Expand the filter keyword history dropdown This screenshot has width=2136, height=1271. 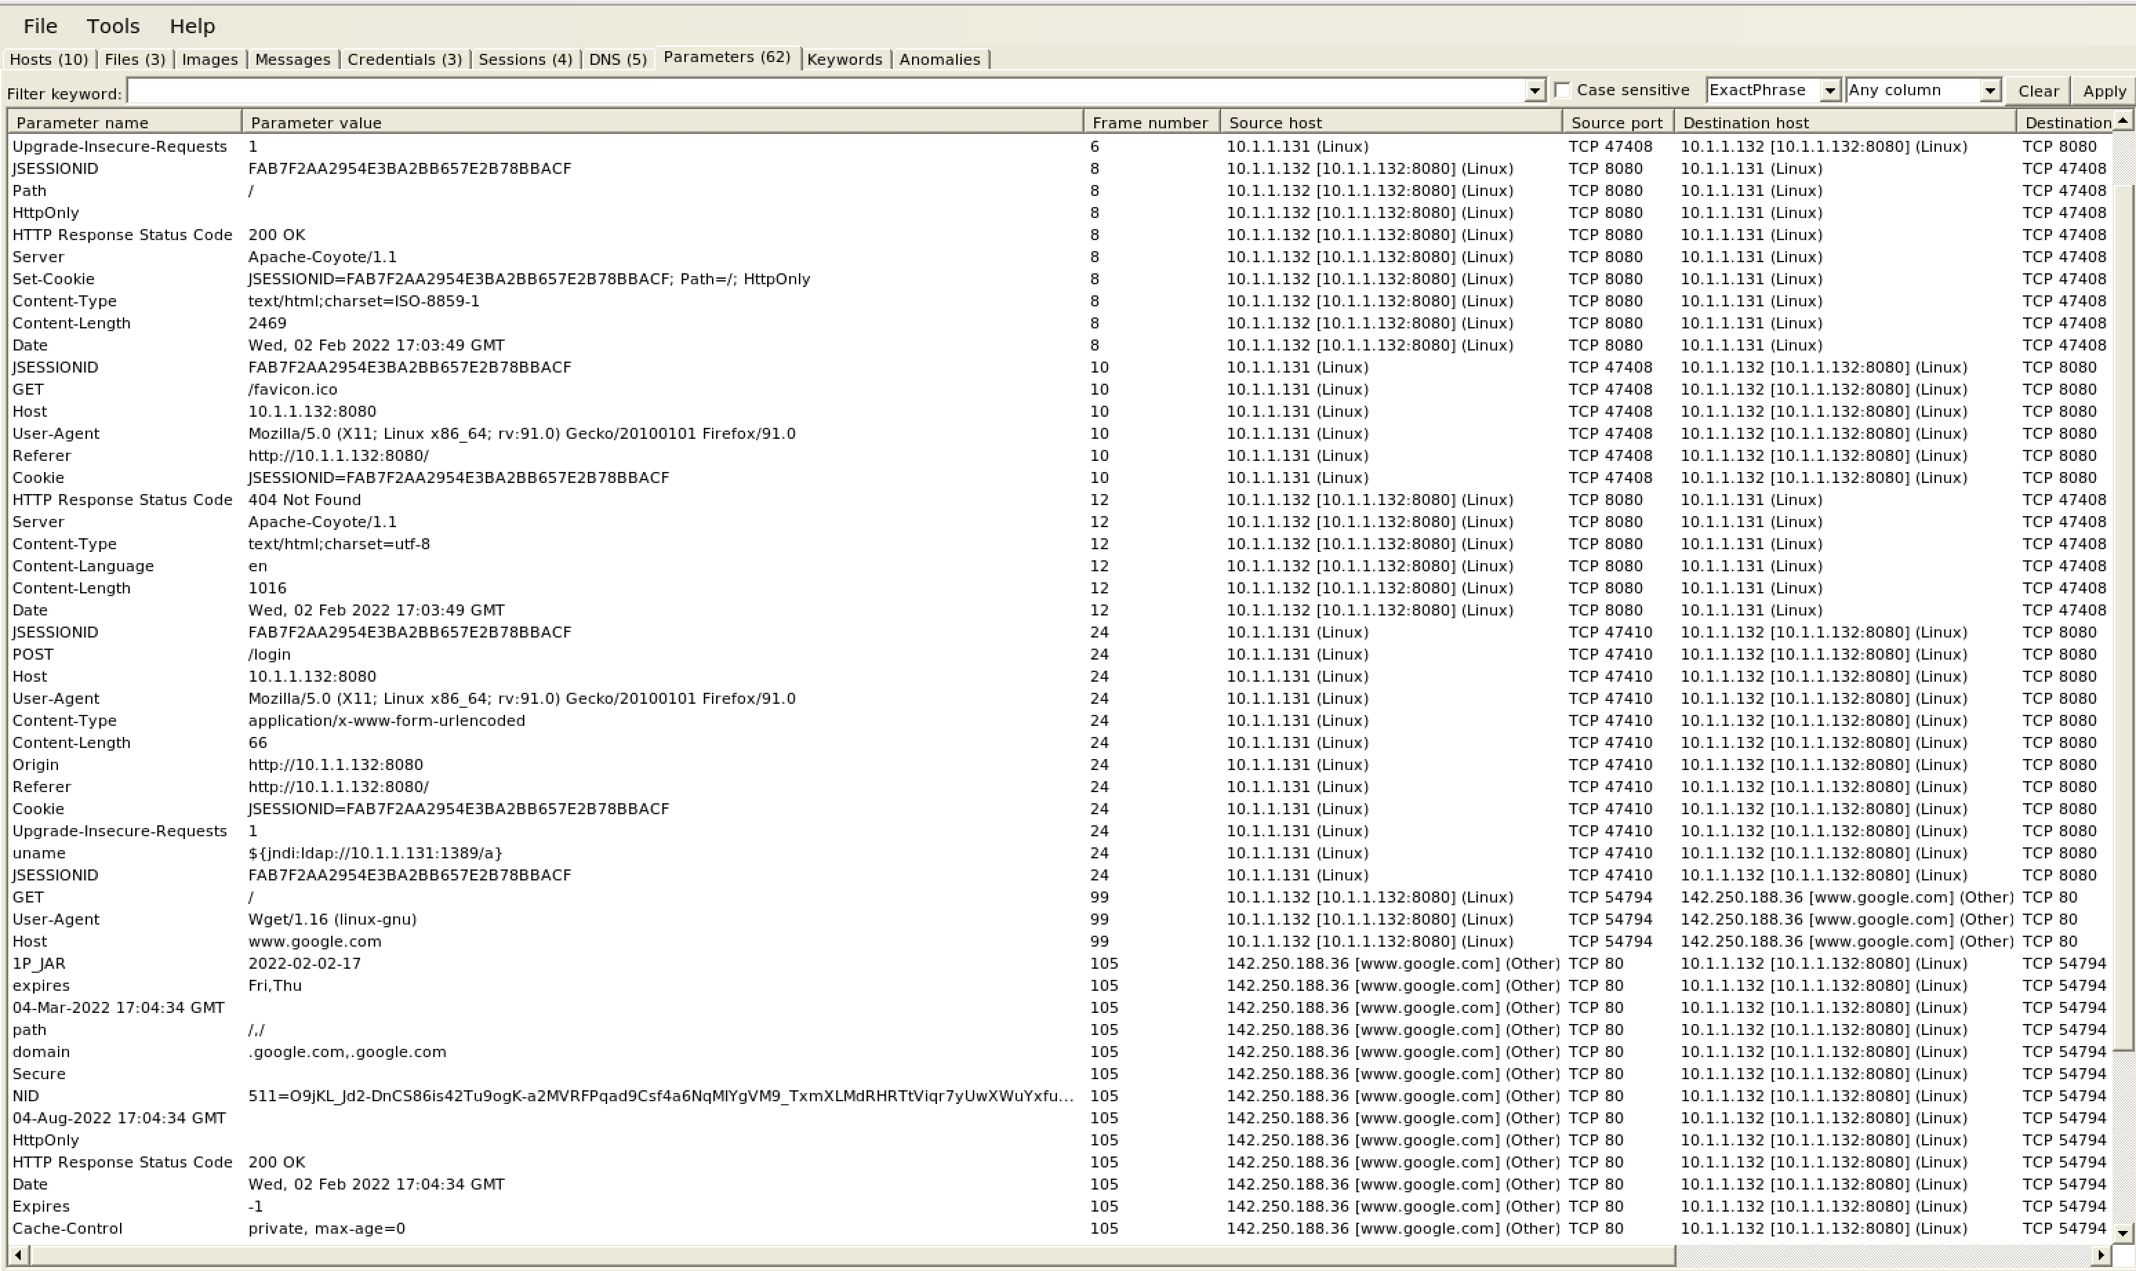click(x=1534, y=89)
